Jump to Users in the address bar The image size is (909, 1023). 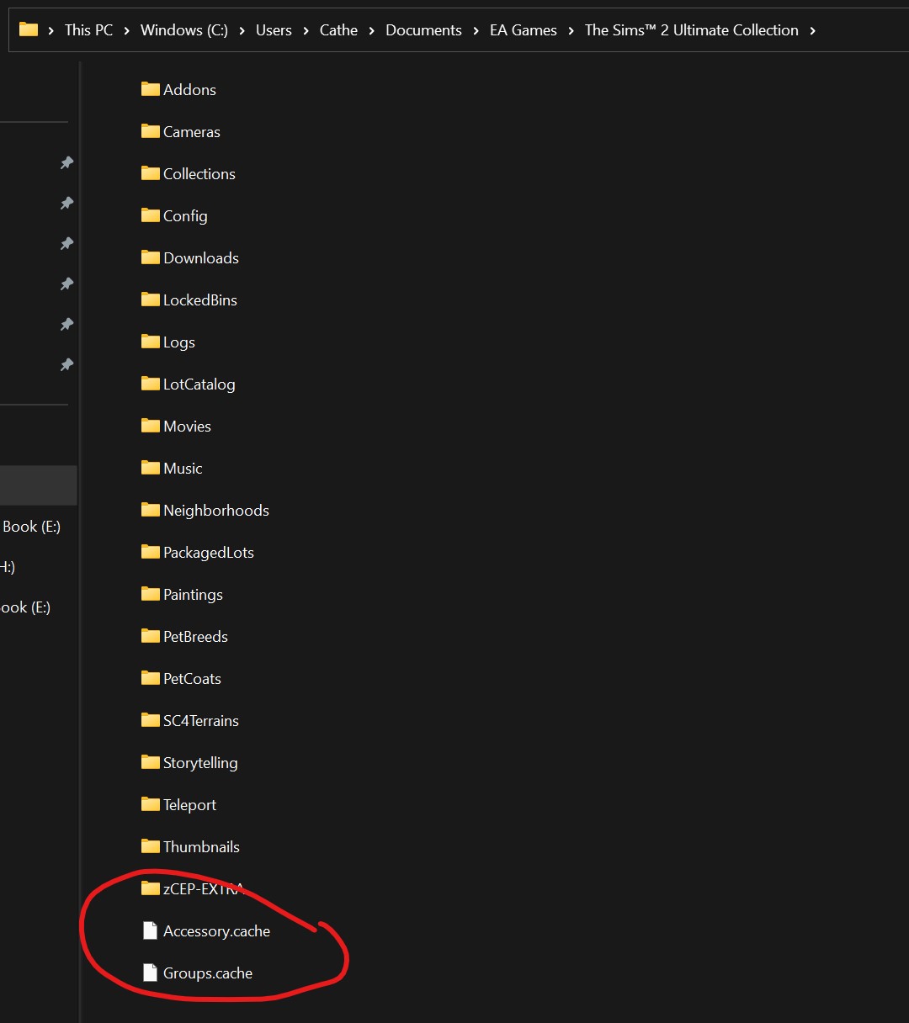[x=274, y=30]
